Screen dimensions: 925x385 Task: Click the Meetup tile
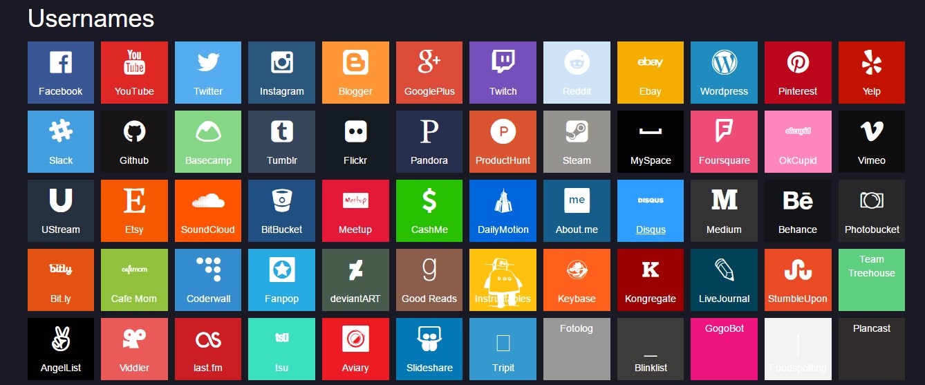tap(355, 211)
